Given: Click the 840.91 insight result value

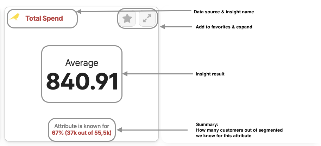Looking at the screenshot, I should [82, 82].
